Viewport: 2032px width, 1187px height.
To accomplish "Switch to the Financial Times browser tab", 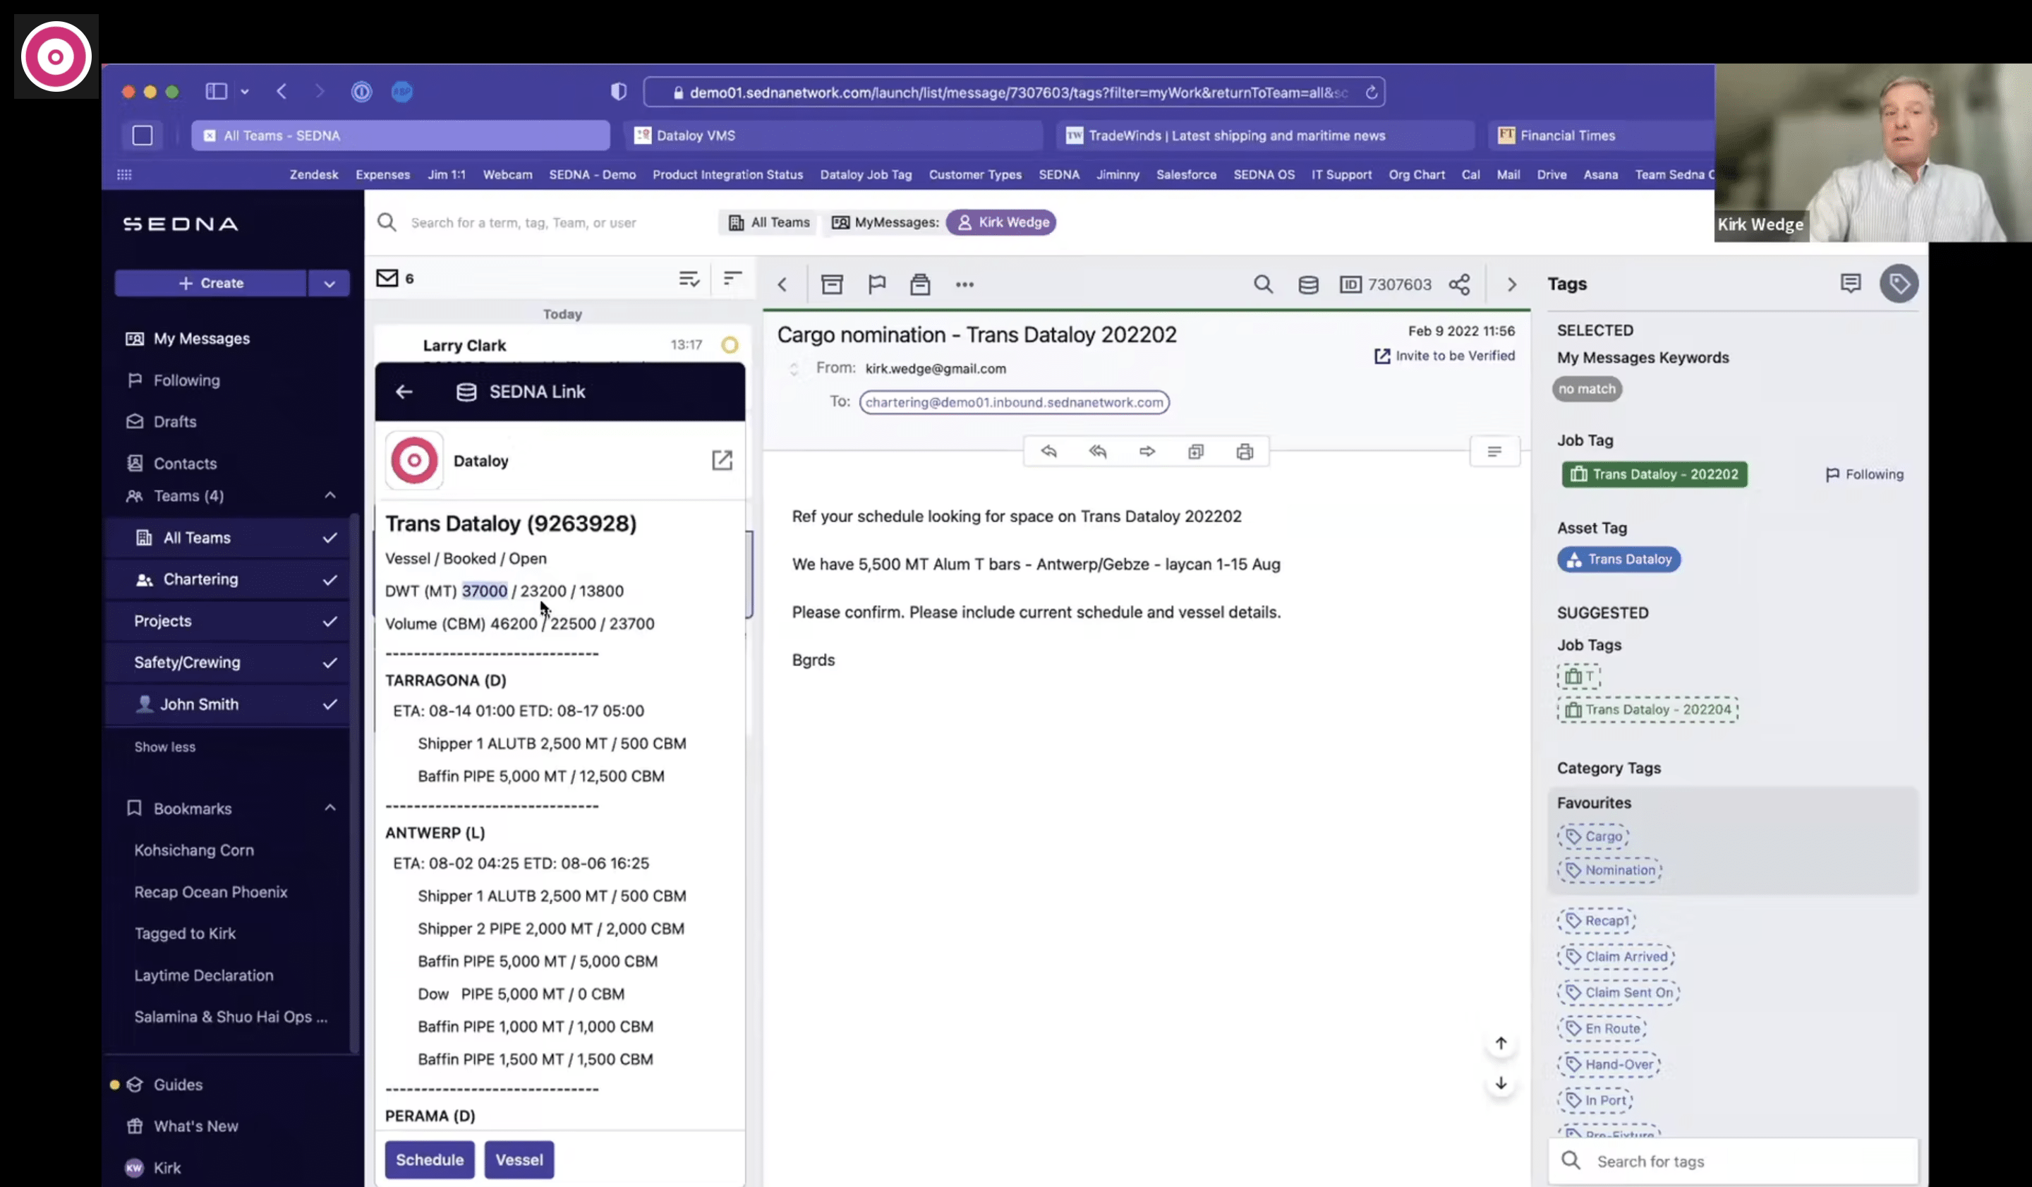I will [1601, 135].
